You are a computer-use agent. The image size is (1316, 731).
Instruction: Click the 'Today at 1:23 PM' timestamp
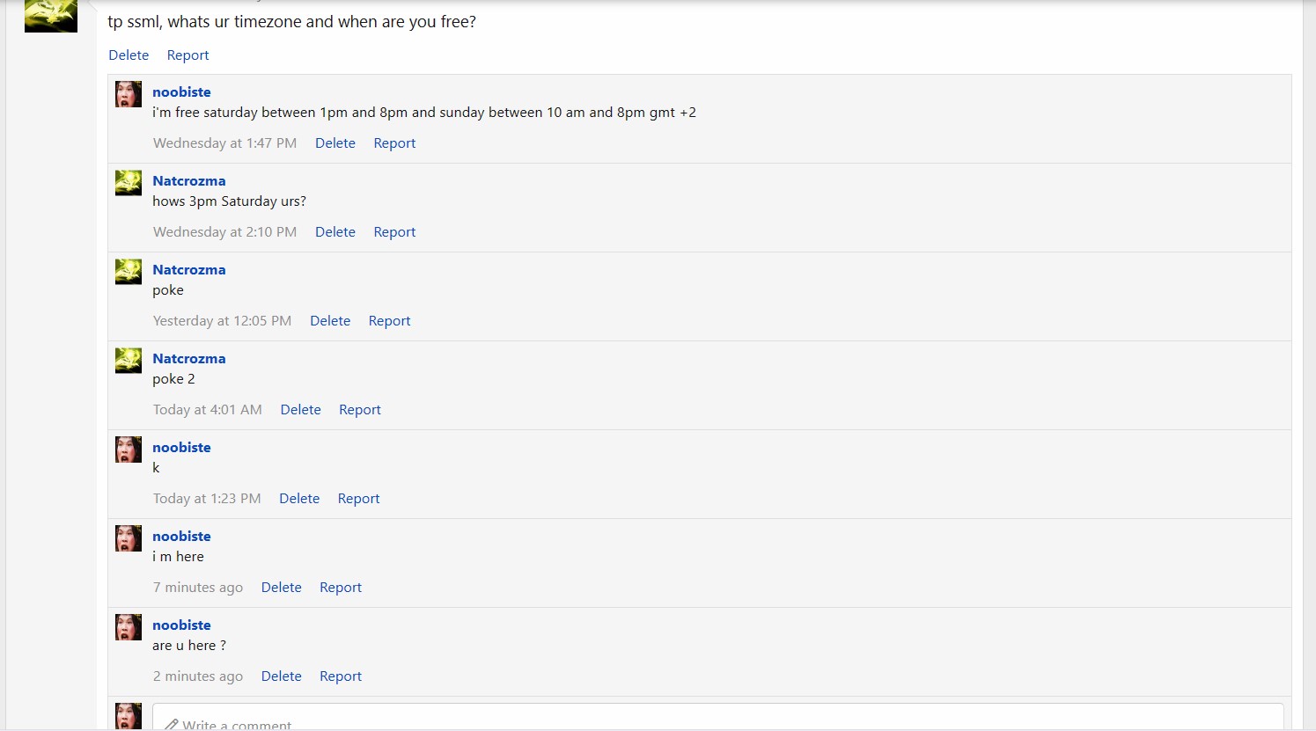207,498
